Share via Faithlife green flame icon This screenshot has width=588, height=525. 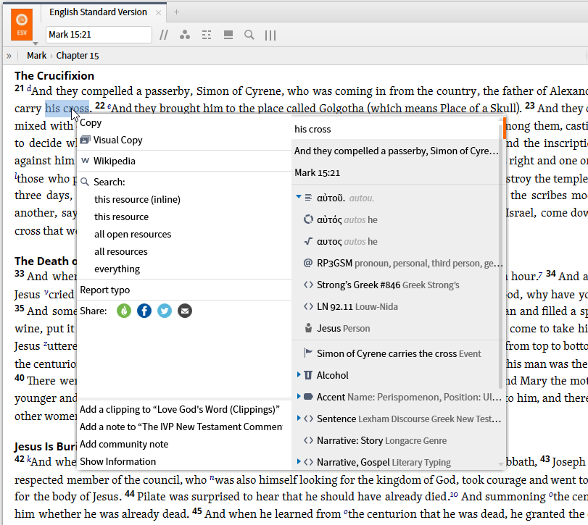pos(124,311)
